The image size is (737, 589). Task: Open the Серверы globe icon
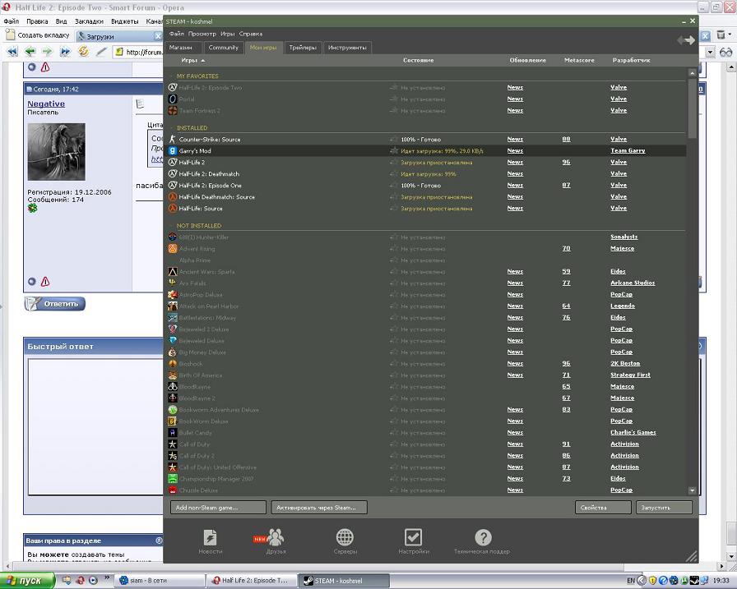[345, 537]
